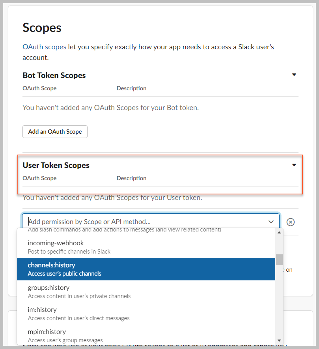Click the Bot Token Scopes heading

click(x=54, y=75)
